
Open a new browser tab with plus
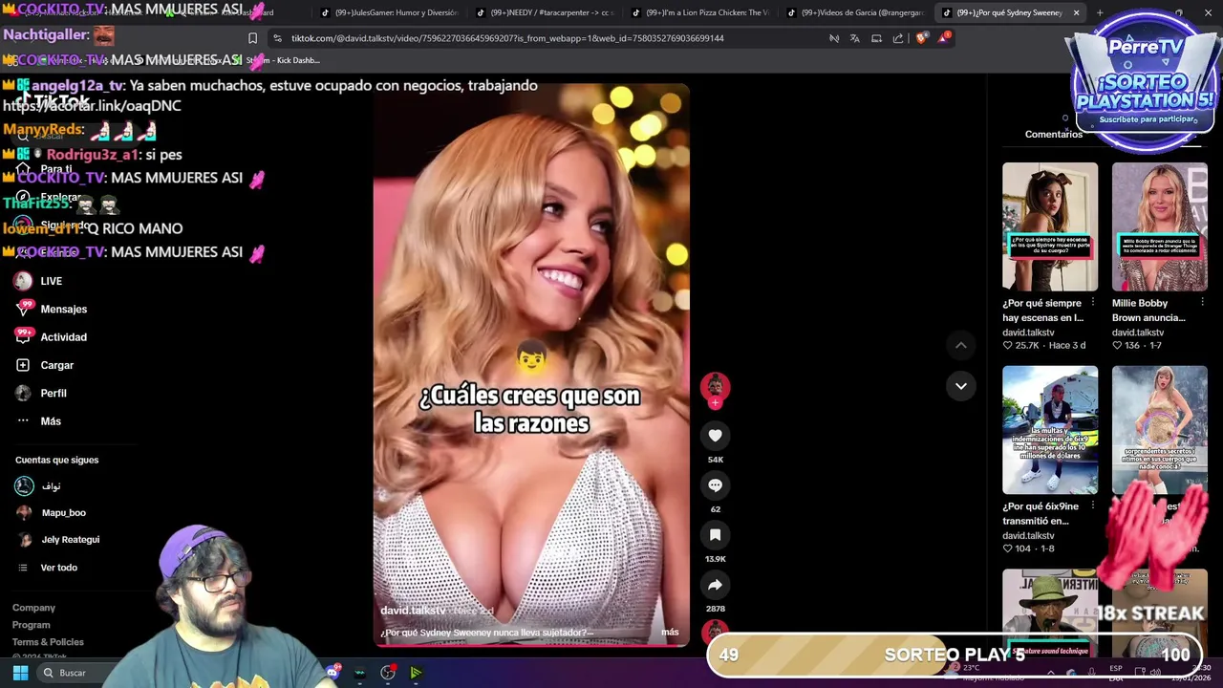pos(1100,12)
